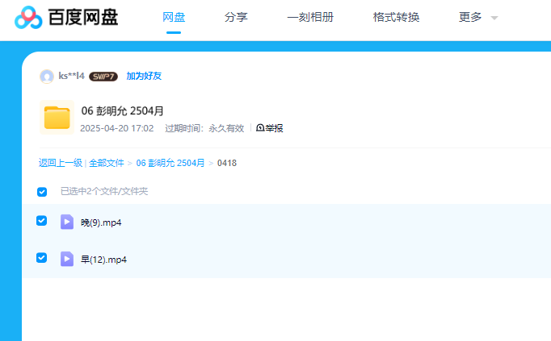Open the 格式转换 tab
551x341 pixels.
[x=396, y=17]
